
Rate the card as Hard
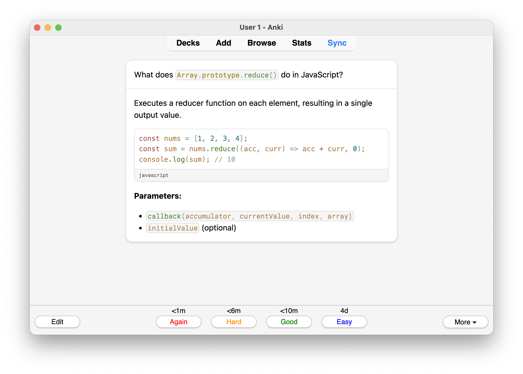[234, 322]
